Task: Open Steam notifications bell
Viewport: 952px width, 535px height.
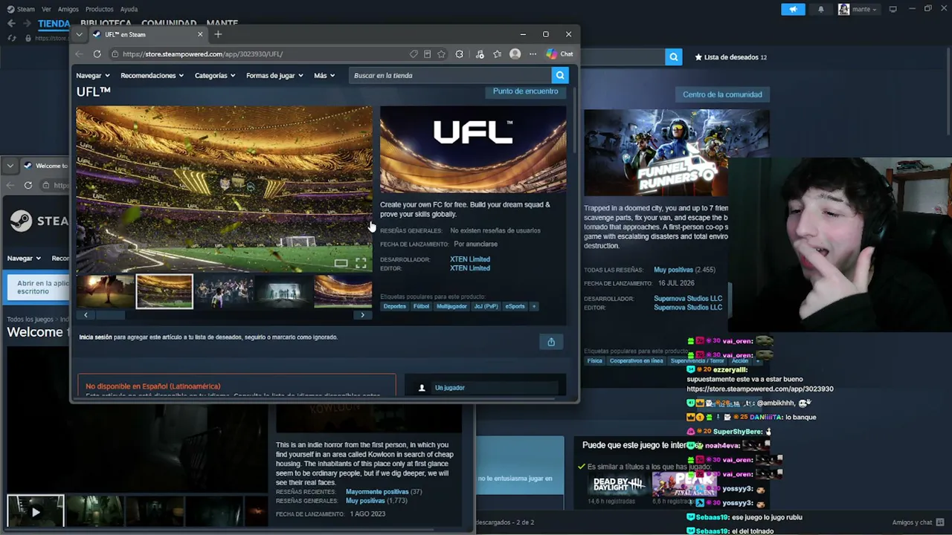Action: coord(821,9)
